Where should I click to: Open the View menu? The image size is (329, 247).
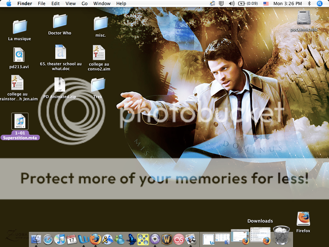tap(70, 4)
